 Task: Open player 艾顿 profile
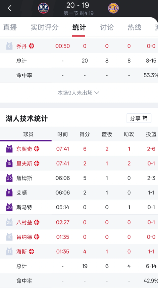pos(21,192)
